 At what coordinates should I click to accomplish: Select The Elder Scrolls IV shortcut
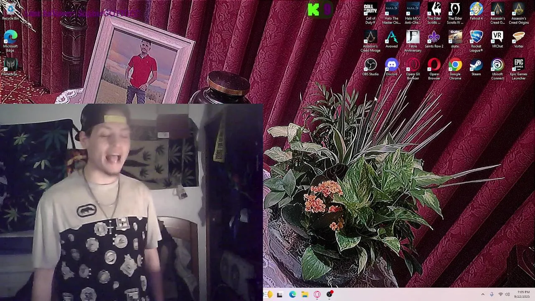[455, 14]
